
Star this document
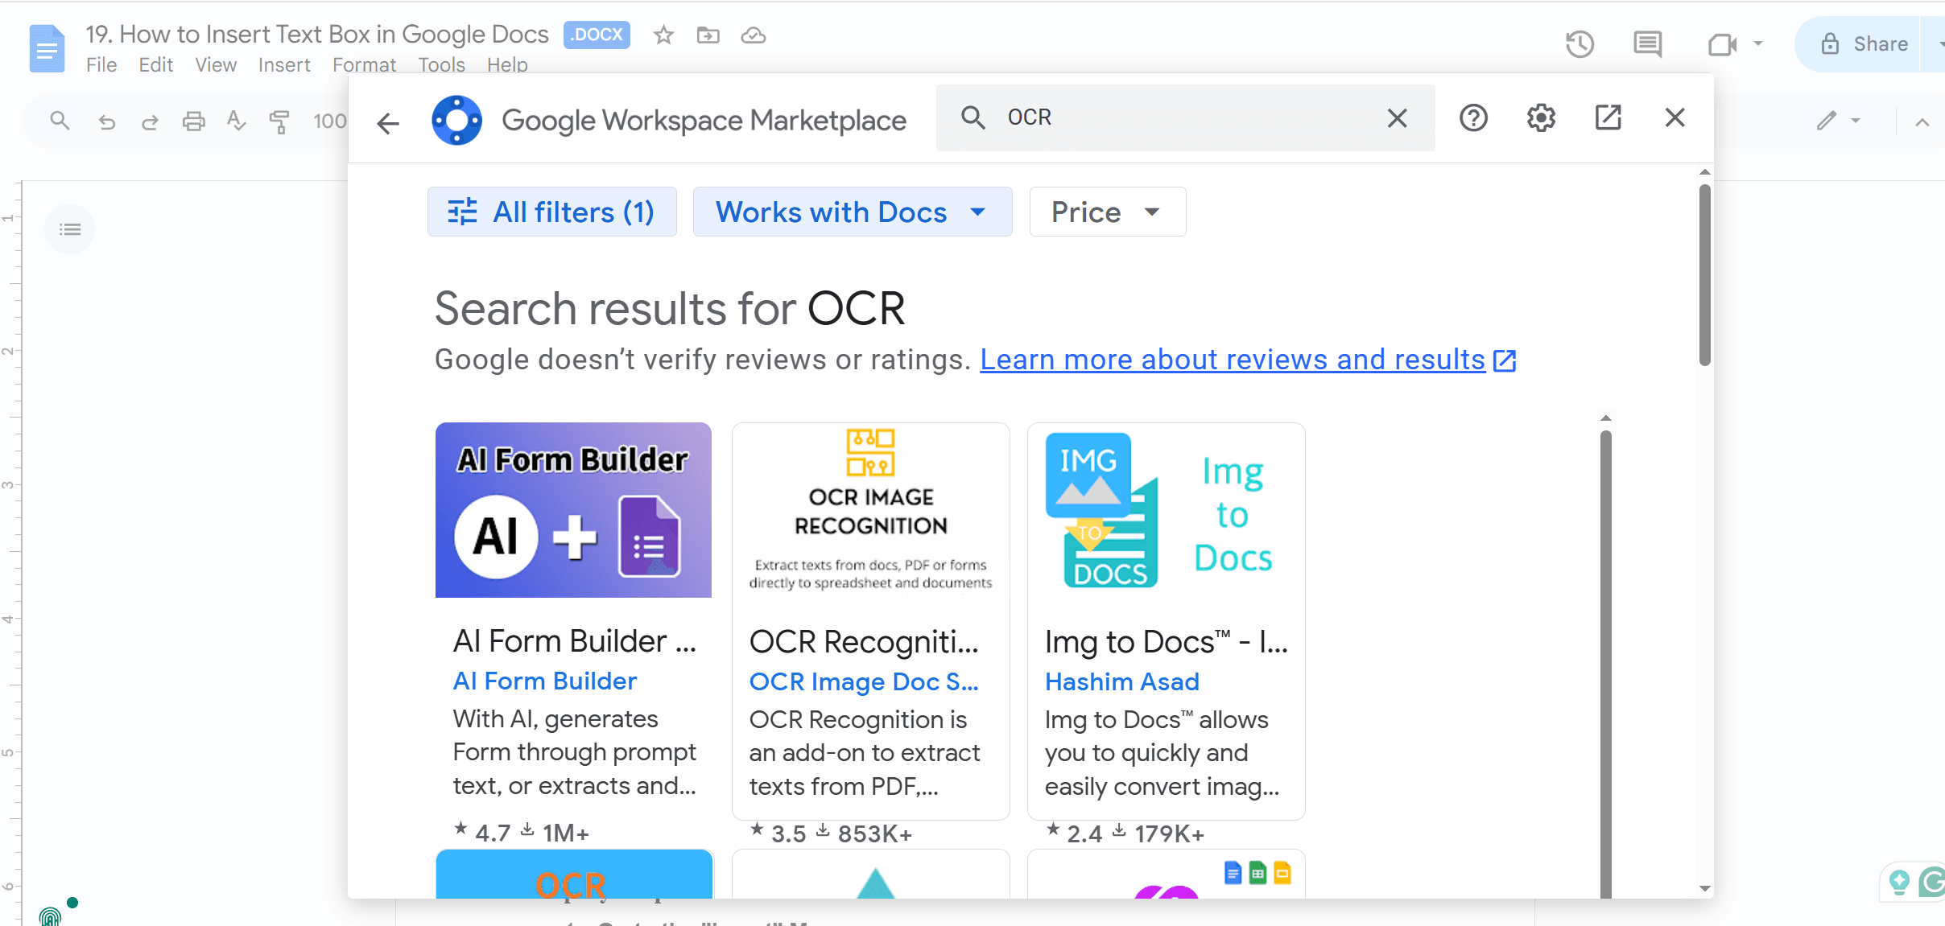tap(663, 35)
